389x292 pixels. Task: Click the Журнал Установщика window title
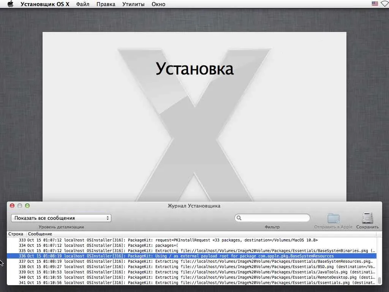194,206
